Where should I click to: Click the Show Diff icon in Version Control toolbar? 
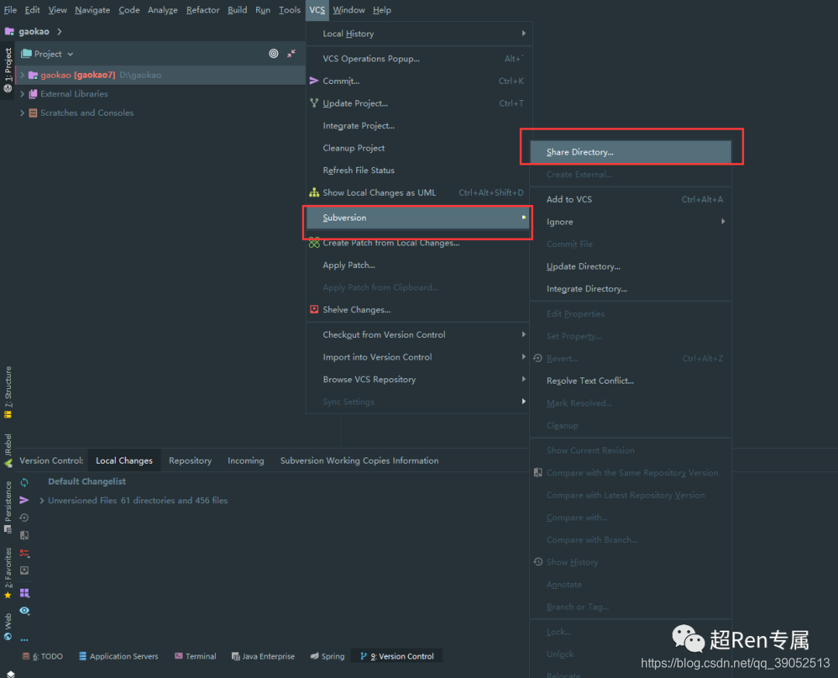pyautogui.click(x=25, y=535)
